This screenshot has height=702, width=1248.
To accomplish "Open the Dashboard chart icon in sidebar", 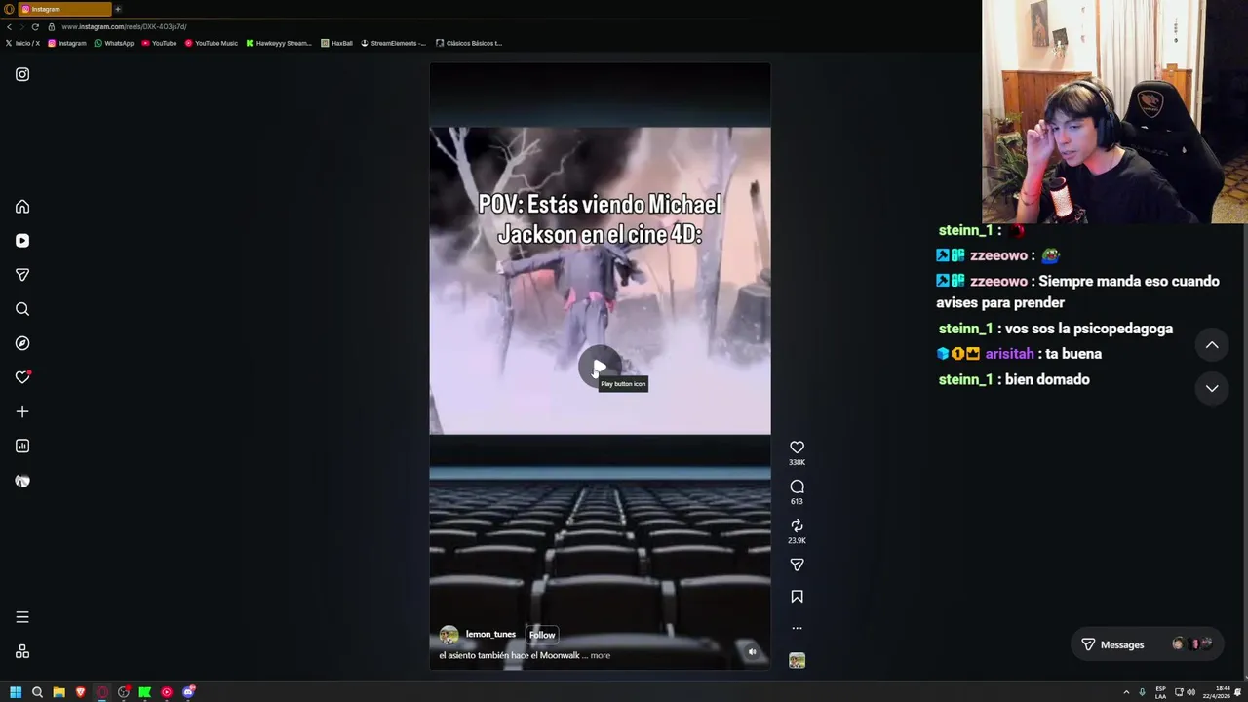I will click(x=22, y=446).
